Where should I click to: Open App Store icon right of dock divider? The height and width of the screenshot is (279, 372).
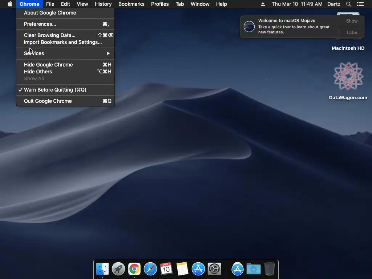click(x=238, y=269)
